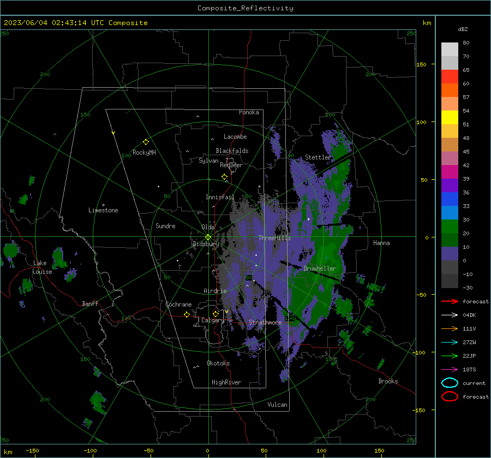Click the white 04DK arrow in legend

(x=450, y=315)
